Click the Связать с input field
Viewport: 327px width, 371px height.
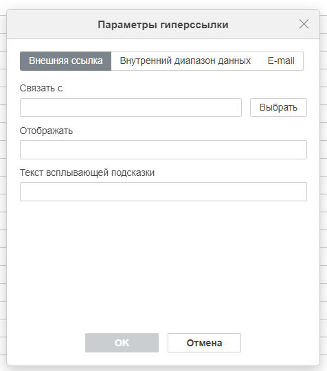[131, 107]
